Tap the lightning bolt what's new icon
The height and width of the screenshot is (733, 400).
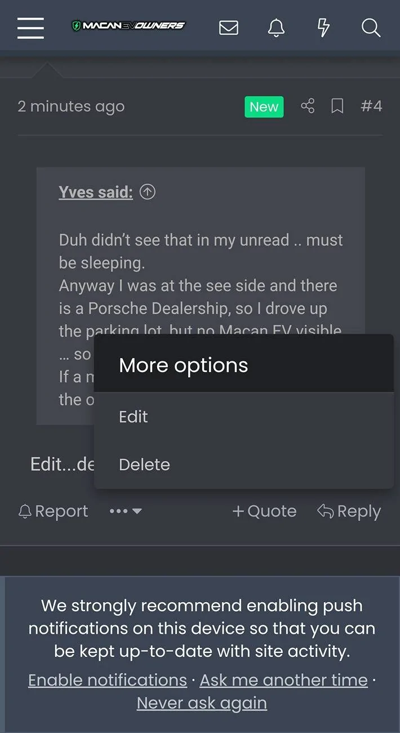323,27
